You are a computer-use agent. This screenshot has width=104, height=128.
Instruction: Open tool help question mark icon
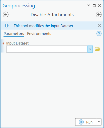(x=99, y=34)
